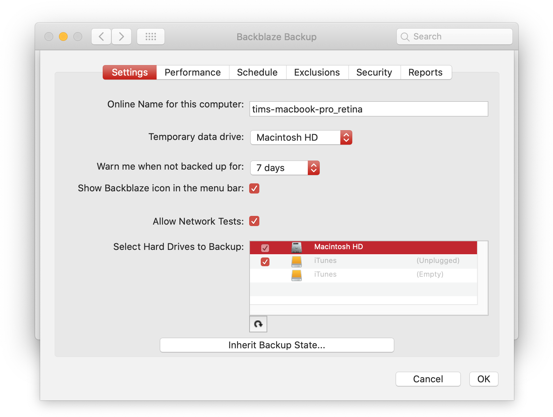
Task: Click the Cancel button
Action: coord(428,379)
